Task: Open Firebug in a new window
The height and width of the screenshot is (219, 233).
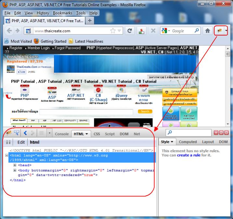Action: click(x=221, y=132)
